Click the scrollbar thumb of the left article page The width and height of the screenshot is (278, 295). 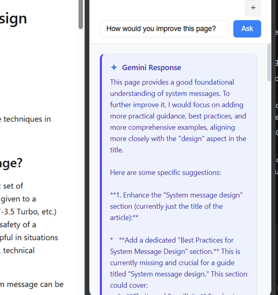80,14
